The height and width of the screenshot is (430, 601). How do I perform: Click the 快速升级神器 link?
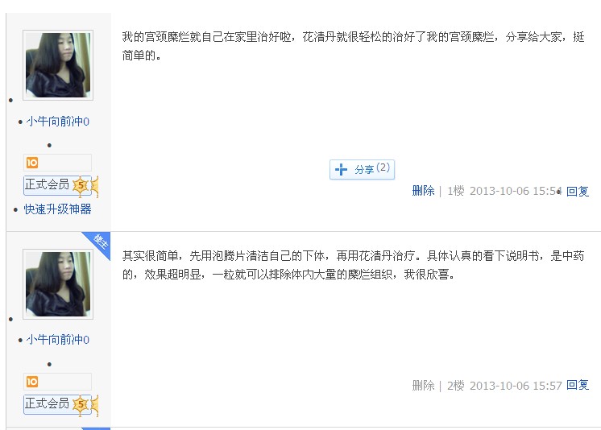pos(57,209)
